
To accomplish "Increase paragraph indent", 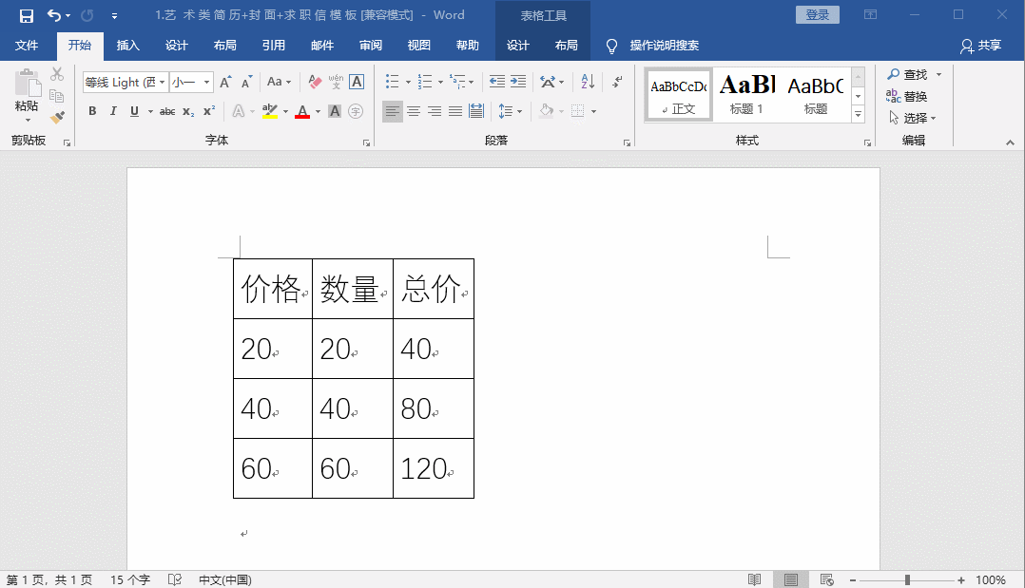I will click(517, 82).
